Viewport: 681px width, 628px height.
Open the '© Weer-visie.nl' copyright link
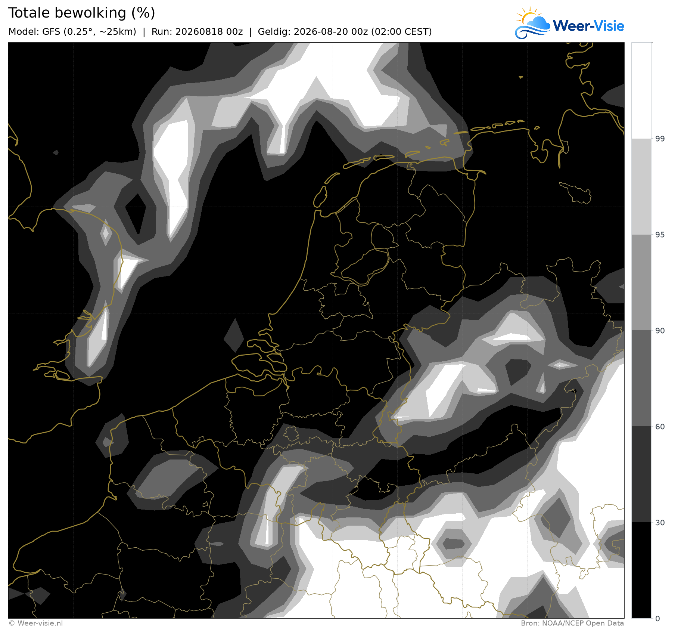[36, 623]
